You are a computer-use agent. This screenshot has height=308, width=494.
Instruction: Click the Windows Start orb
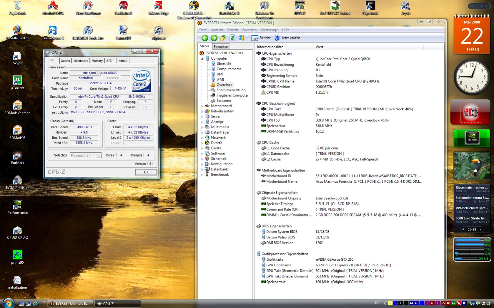(x=8, y=303)
